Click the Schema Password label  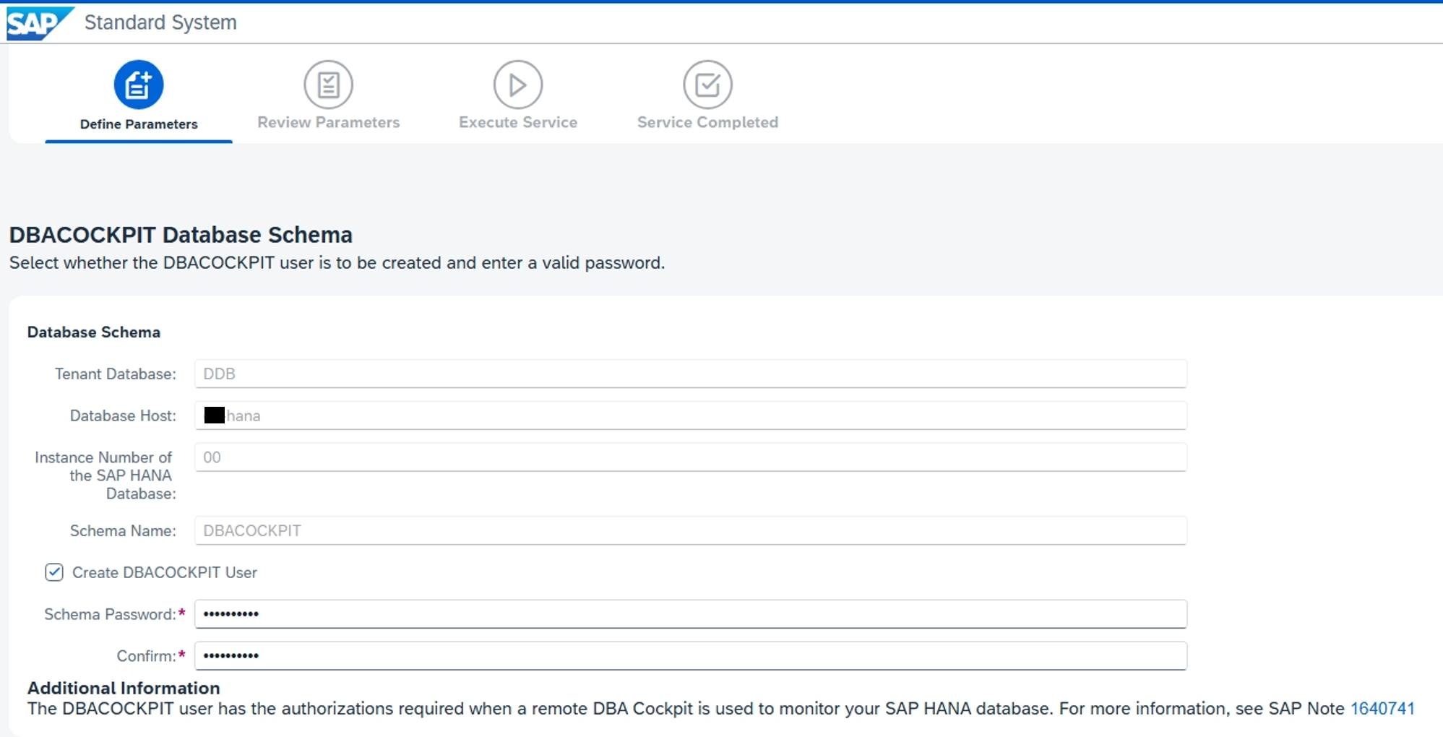pyautogui.click(x=110, y=614)
